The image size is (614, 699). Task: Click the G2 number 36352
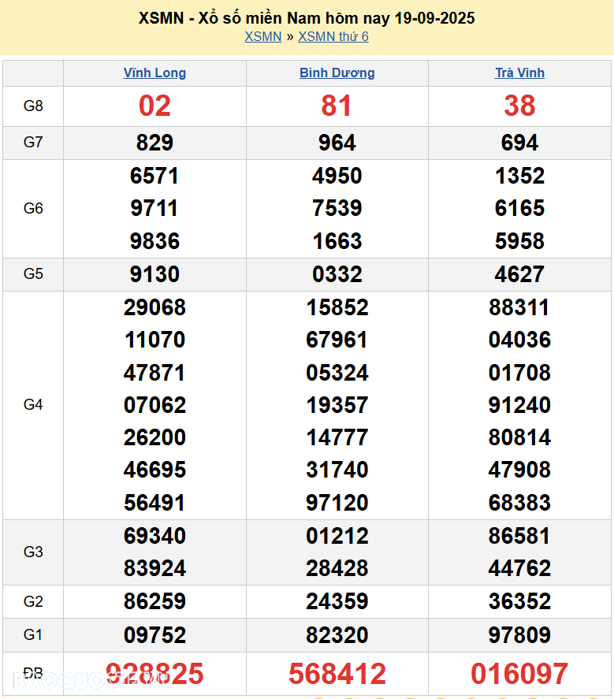coord(519,601)
